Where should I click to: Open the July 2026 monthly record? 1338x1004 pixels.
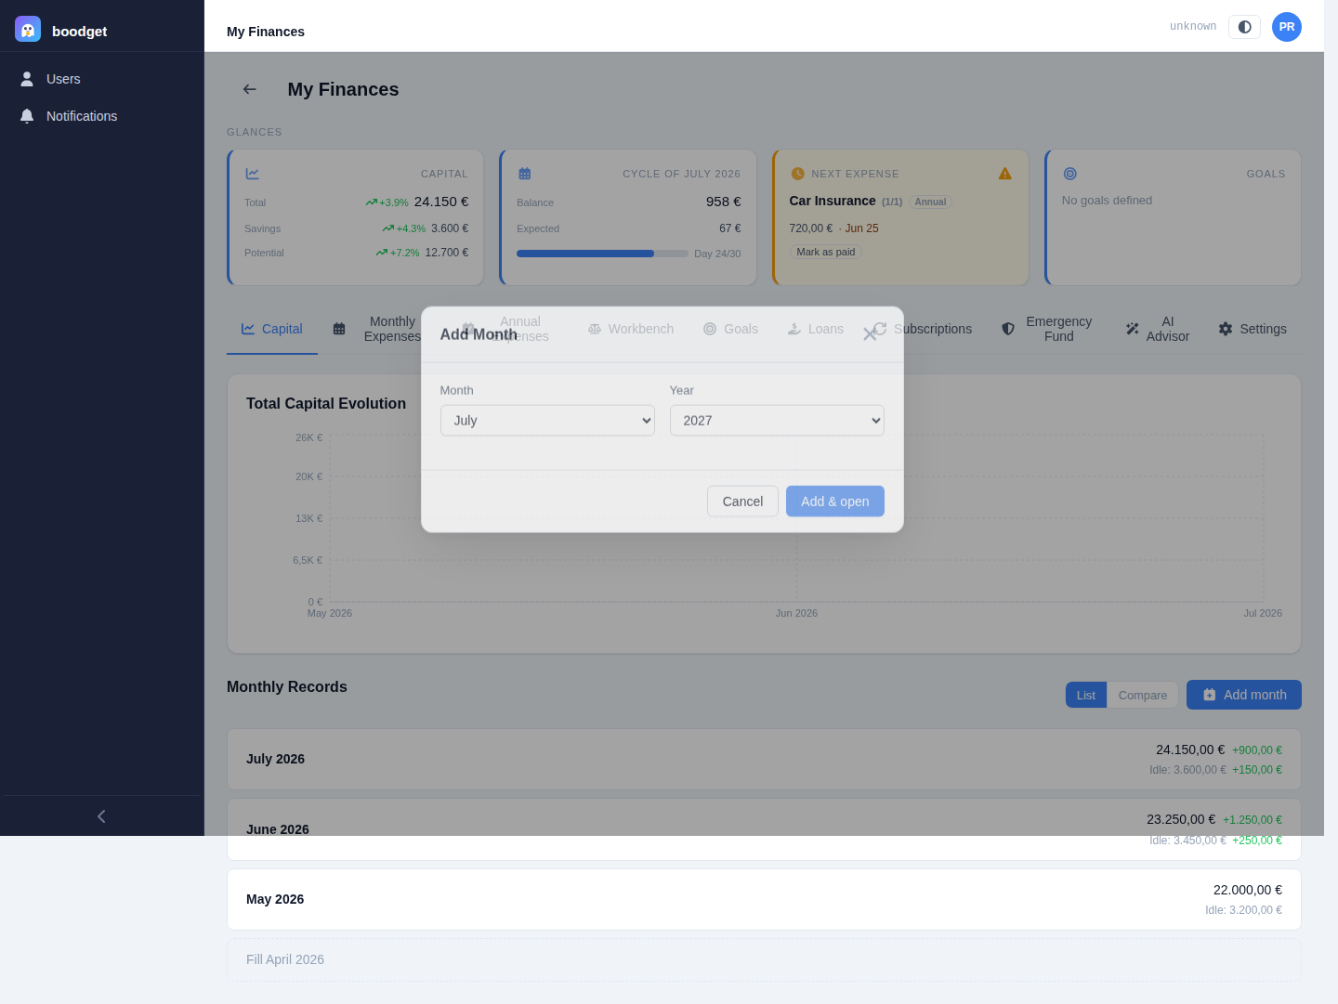764,759
